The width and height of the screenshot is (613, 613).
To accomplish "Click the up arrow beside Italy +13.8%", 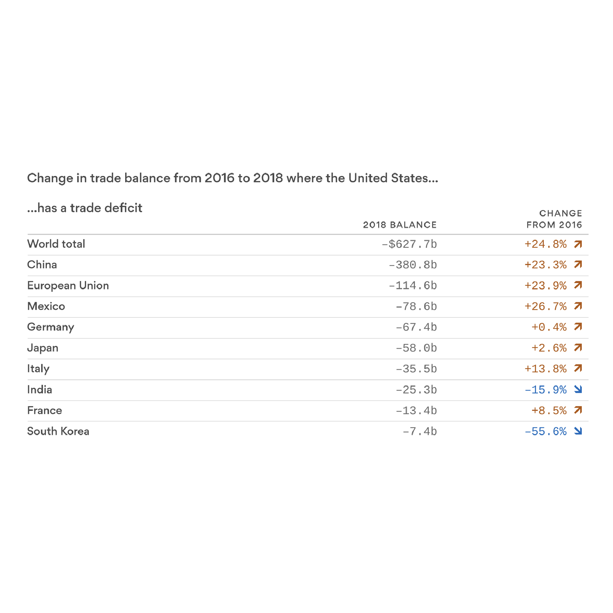I will [578, 368].
